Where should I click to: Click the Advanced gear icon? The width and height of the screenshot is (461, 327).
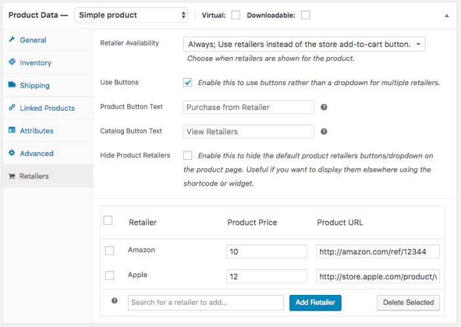coord(12,153)
